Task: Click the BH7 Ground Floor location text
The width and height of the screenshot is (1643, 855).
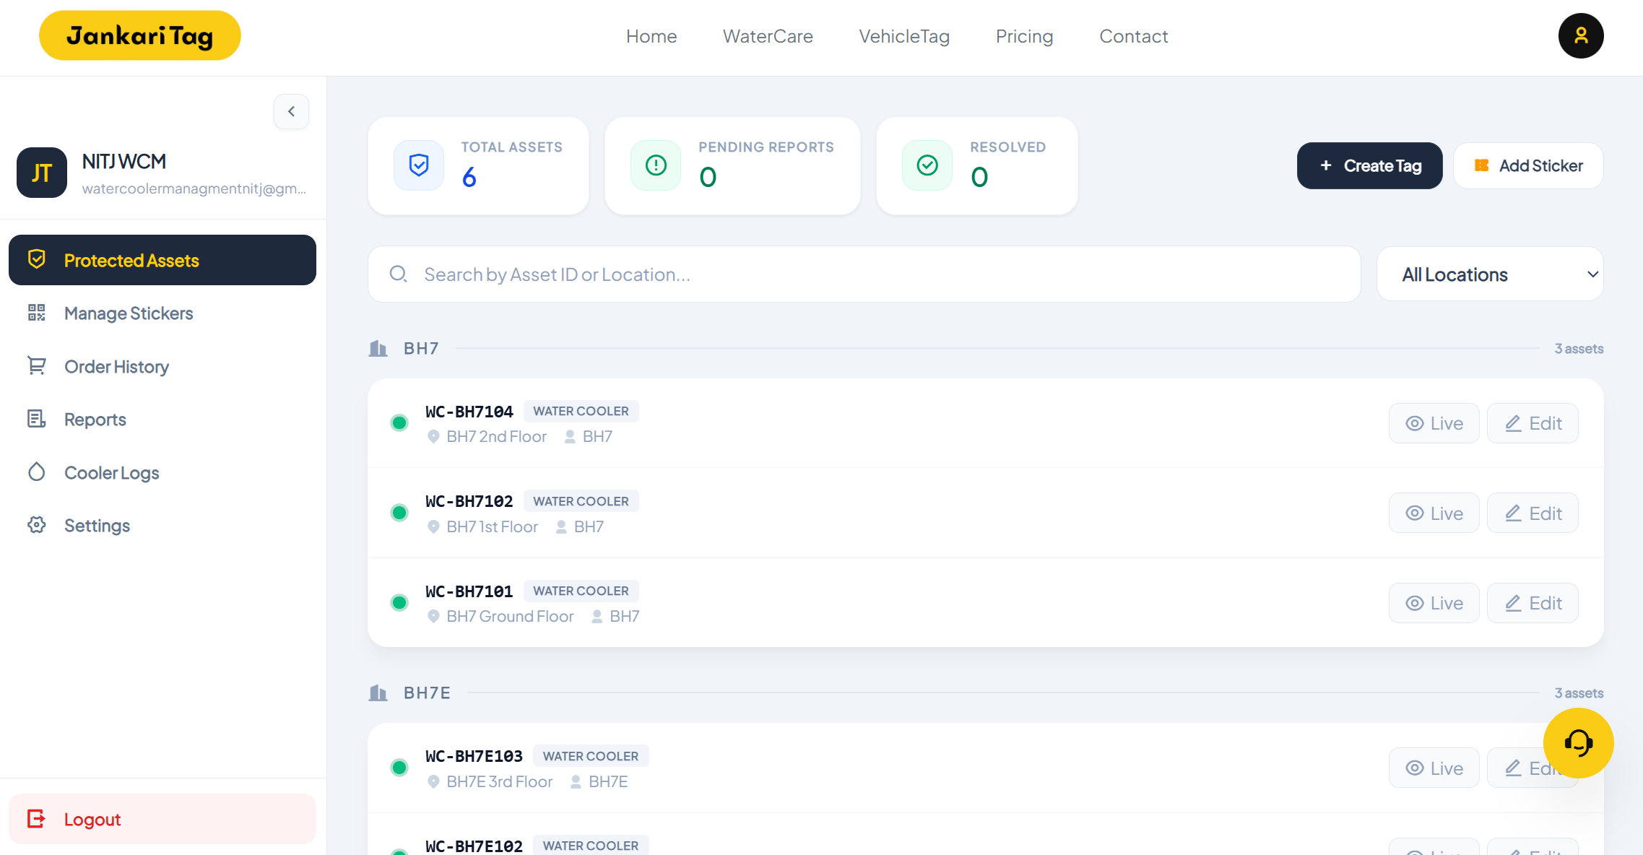Action: point(510,616)
